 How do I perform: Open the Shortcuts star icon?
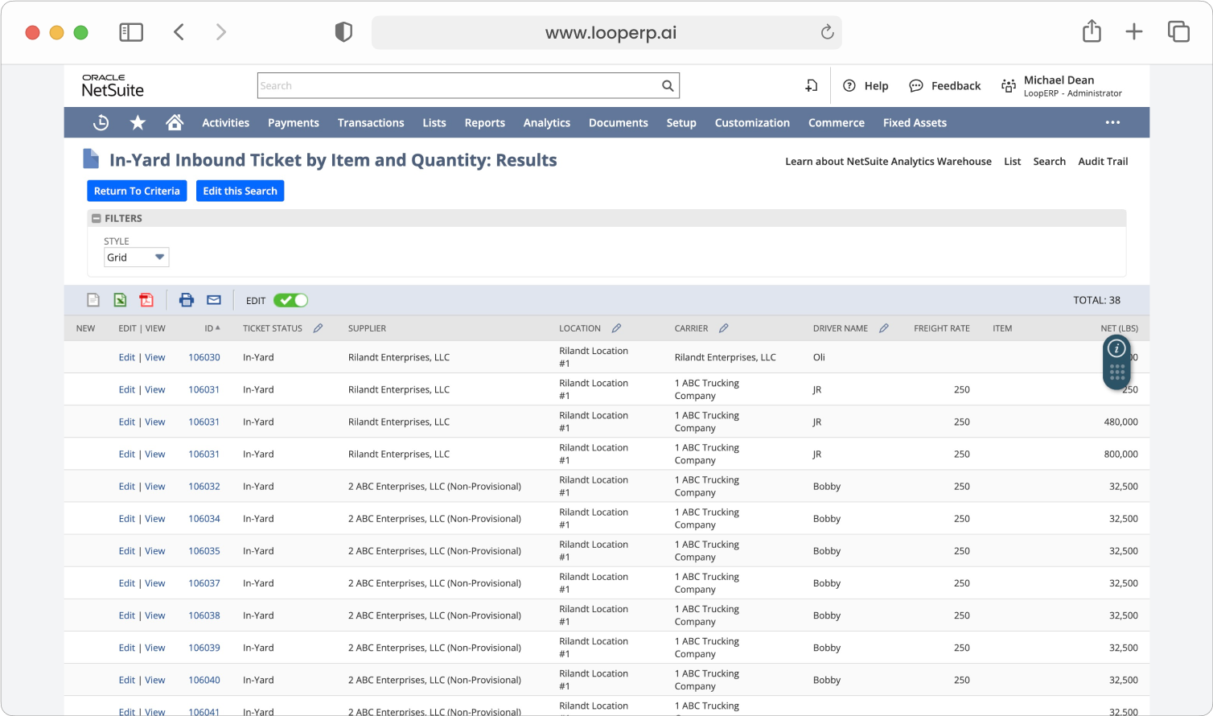138,122
